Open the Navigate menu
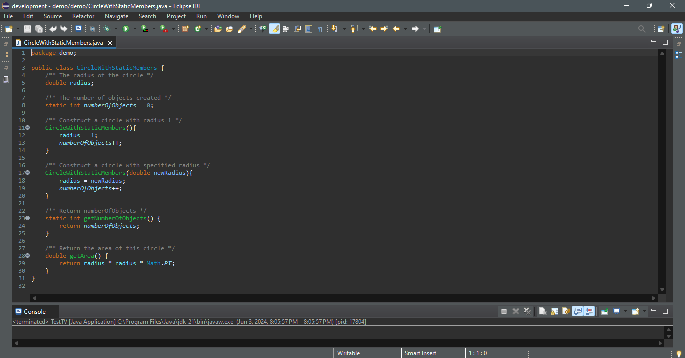 pos(116,16)
